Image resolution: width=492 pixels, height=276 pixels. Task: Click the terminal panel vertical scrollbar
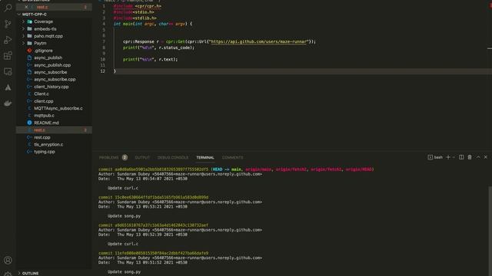490,230
